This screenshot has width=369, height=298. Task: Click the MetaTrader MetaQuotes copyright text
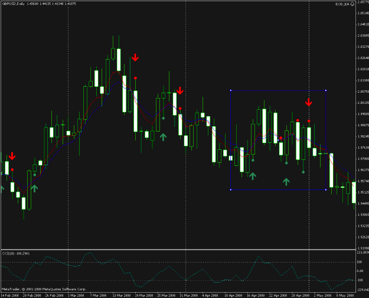(44, 289)
